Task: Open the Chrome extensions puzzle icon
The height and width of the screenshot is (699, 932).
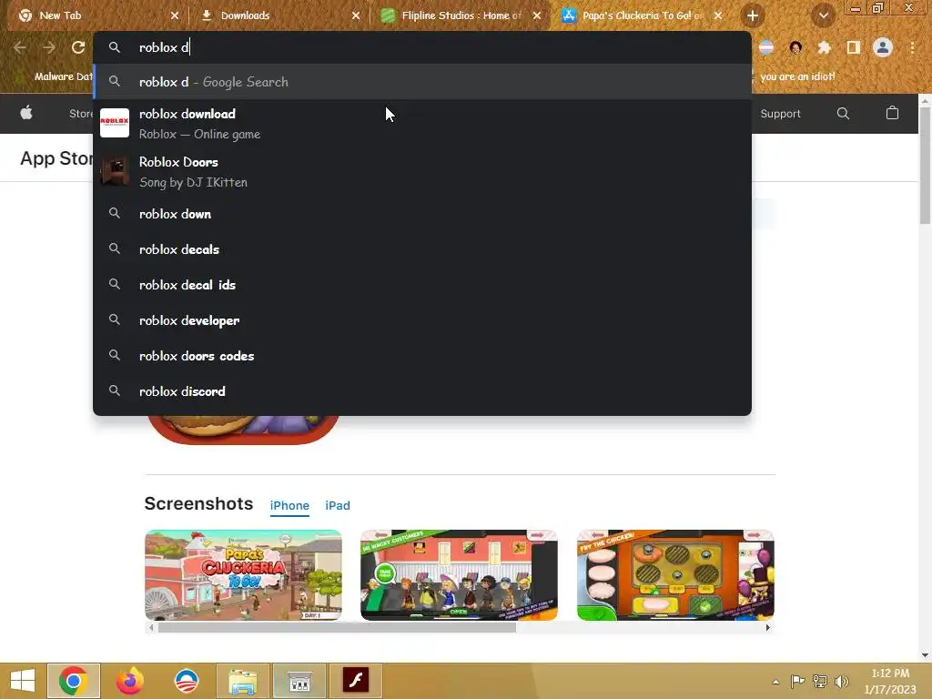Action: pos(824,47)
